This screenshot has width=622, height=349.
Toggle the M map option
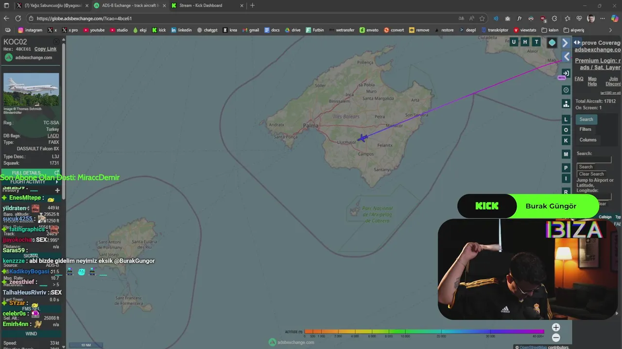point(566,154)
